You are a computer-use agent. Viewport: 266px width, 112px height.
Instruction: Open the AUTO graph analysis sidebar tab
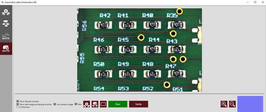click(x=6, y=36)
